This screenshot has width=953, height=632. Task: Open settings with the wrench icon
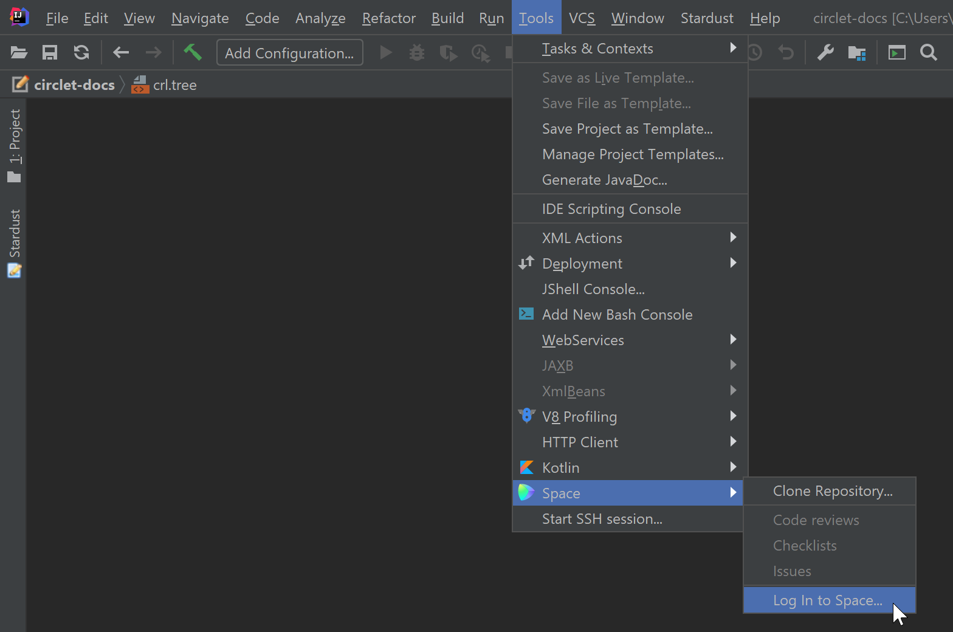coord(825,53)
